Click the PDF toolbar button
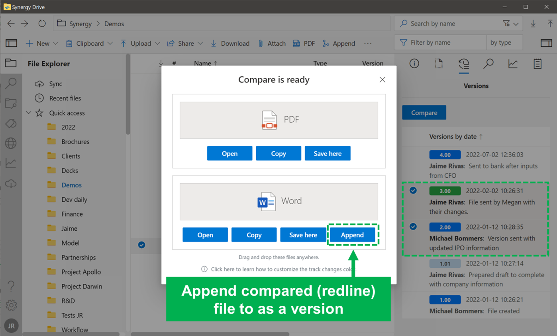The image size is (557, 336). (x=304, y=43)
